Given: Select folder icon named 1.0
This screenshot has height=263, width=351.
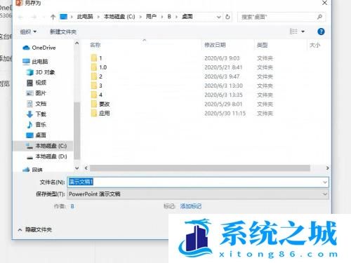Looking at the screenshot, I should (x=94, y=67).
